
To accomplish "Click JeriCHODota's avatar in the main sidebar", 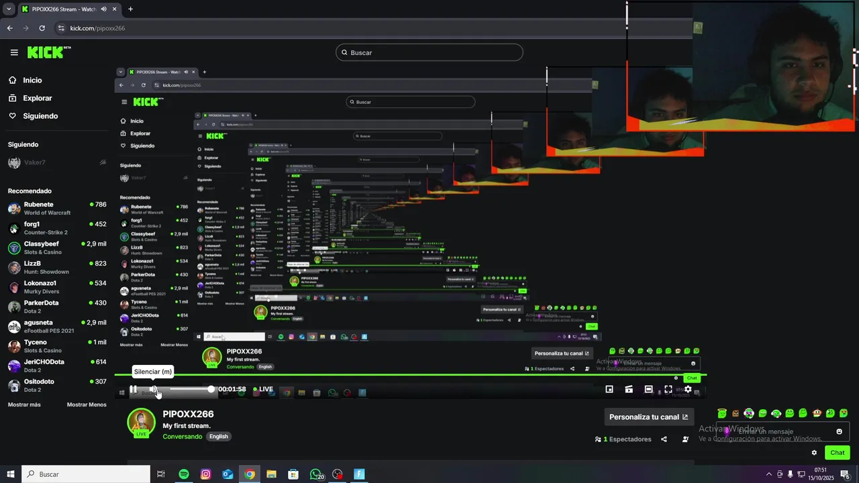I will coord(14,366).
